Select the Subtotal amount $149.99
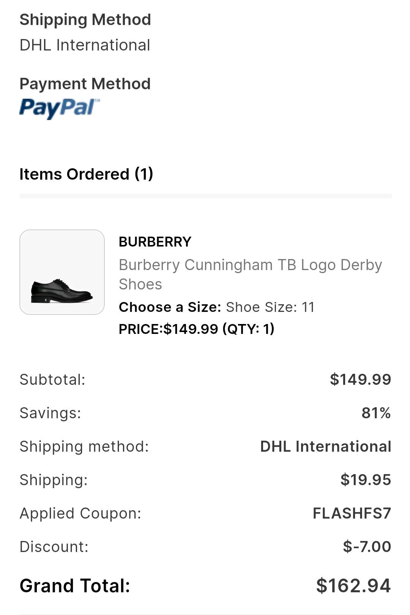 [360, 379]
